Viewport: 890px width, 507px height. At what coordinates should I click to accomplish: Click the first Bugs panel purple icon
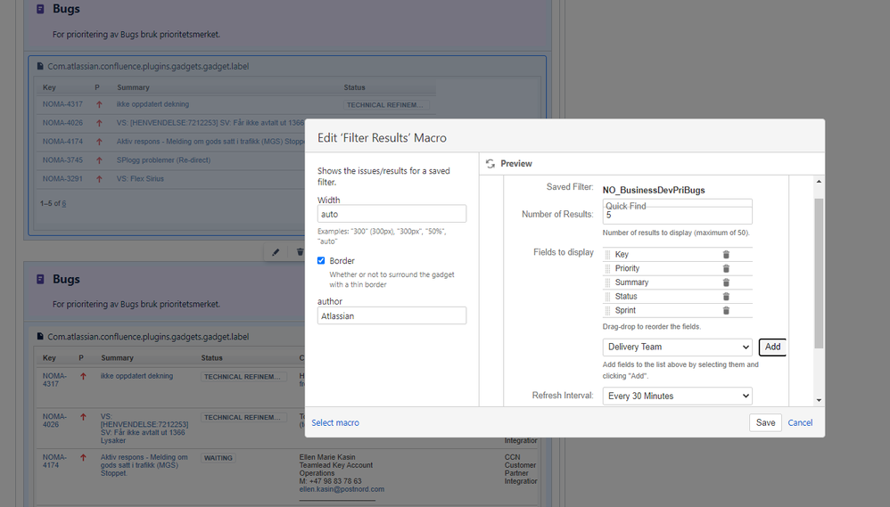tap(40, 9)
